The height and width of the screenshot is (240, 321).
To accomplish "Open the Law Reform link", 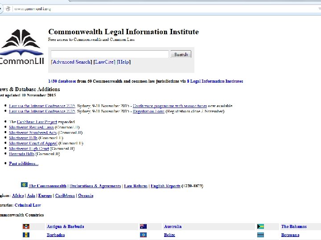I will point(136,186).
